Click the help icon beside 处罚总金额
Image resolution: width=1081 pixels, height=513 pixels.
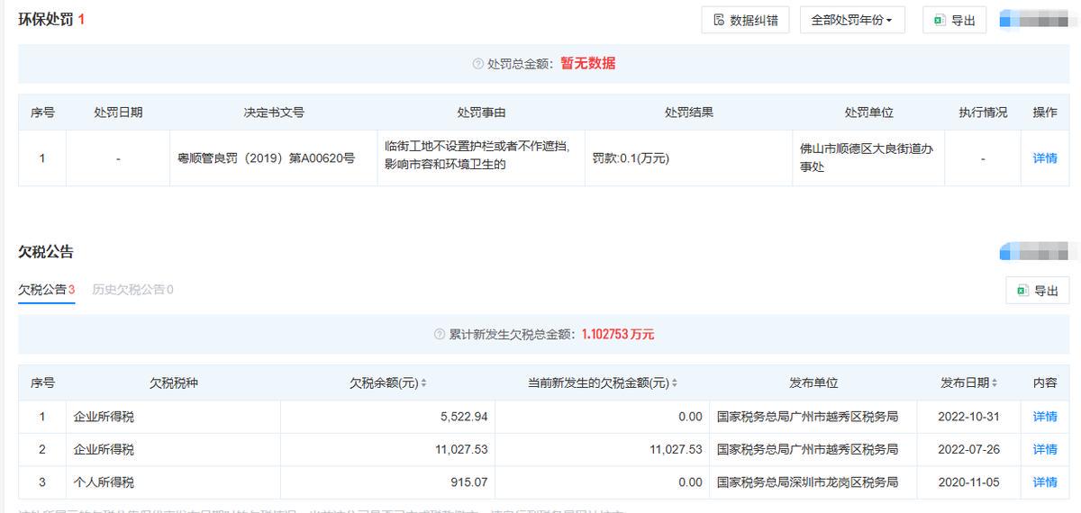click(478, 64)
